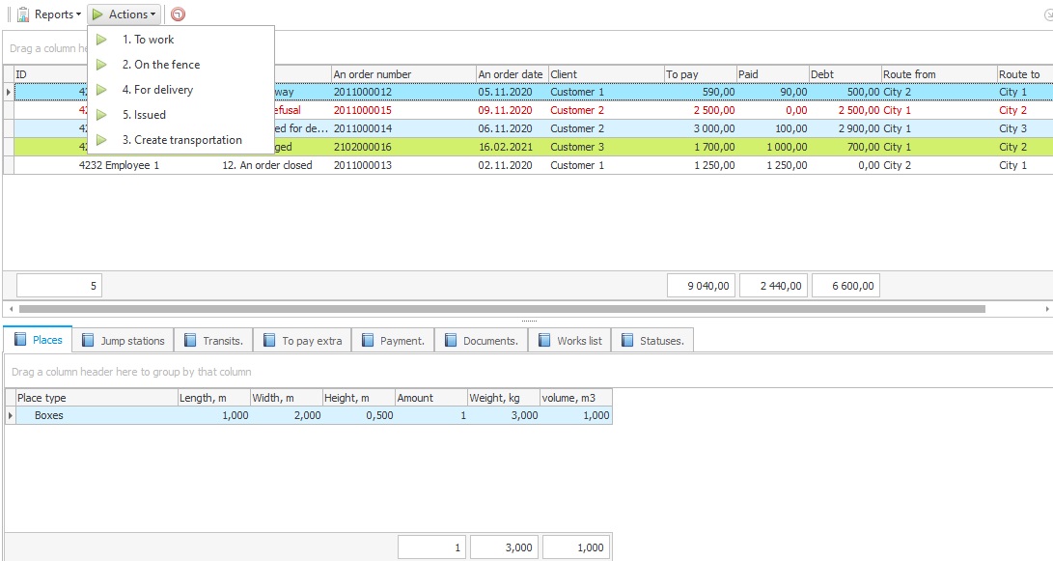Click the To pay total 9 040,00 field
The image size is (1053, 561).
coord(701,286)
